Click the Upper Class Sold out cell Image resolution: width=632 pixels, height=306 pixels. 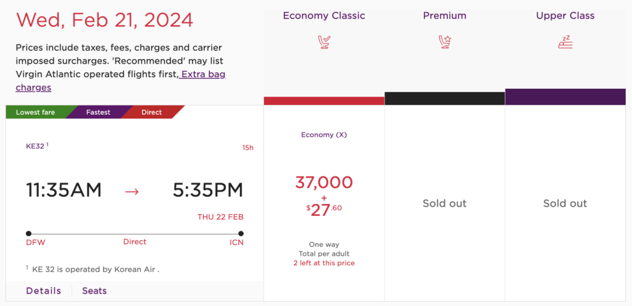tap(565, 204)
